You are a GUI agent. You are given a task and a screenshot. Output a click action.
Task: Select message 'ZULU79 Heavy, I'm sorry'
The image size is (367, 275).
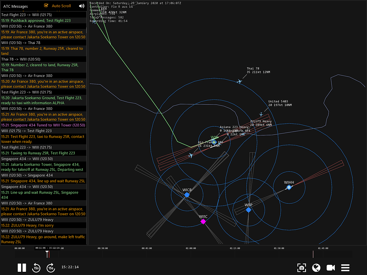(x=43, y=225)
